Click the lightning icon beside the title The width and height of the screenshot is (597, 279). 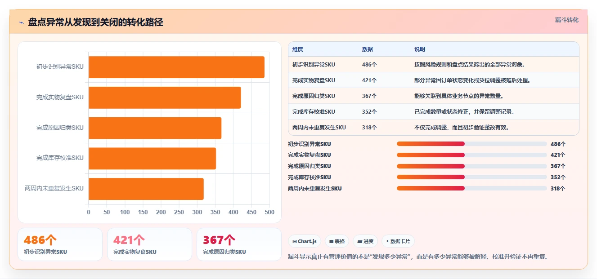pyautogui.click(x=21, y=22)
